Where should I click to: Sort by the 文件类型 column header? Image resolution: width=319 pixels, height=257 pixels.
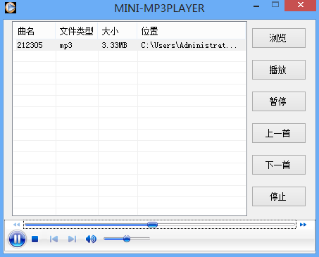[x=77, y=31]
